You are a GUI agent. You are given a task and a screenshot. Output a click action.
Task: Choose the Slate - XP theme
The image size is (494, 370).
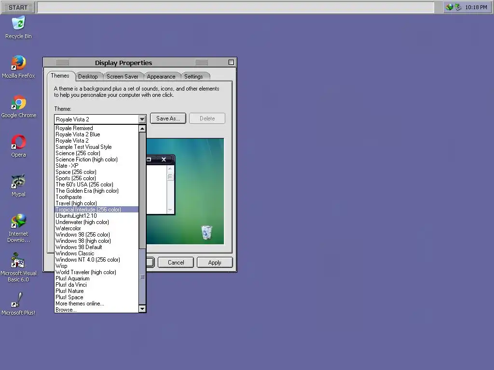click(x=96, y=166)
